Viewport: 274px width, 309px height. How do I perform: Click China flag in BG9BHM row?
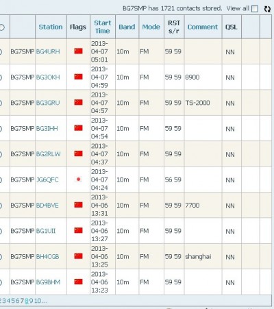(x=78, y=282)
